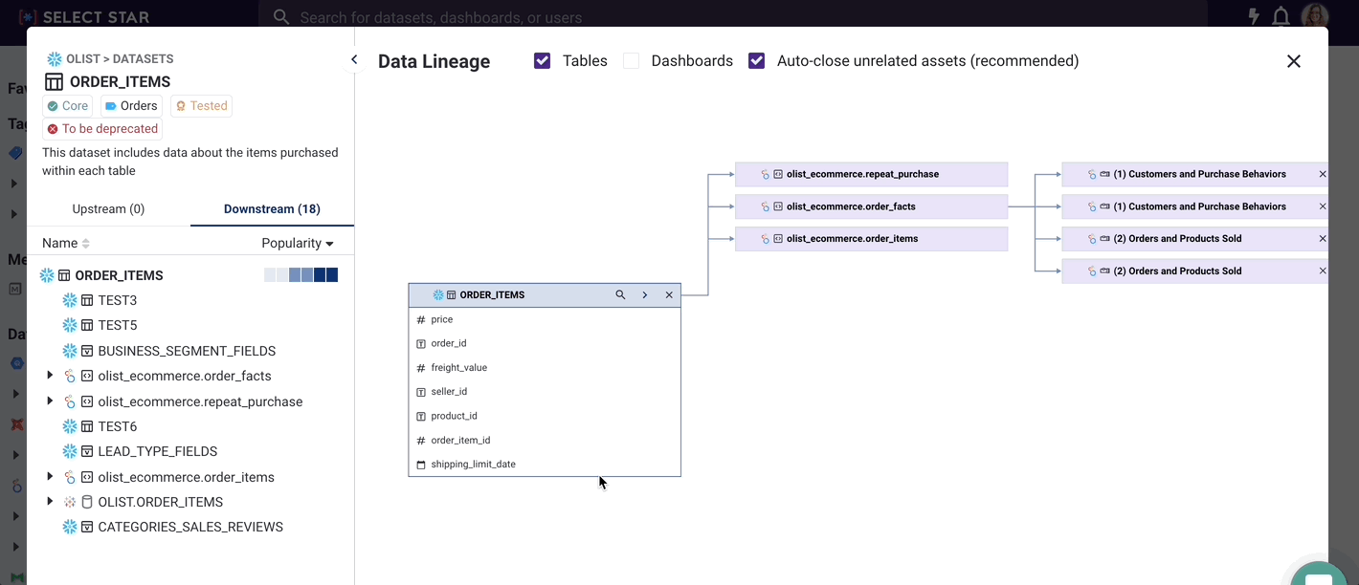This screenshot has width=1359, height=585.
Task: Expand olist_ecommerce.repeat_purchase tree item
Action: pos(50,401)
